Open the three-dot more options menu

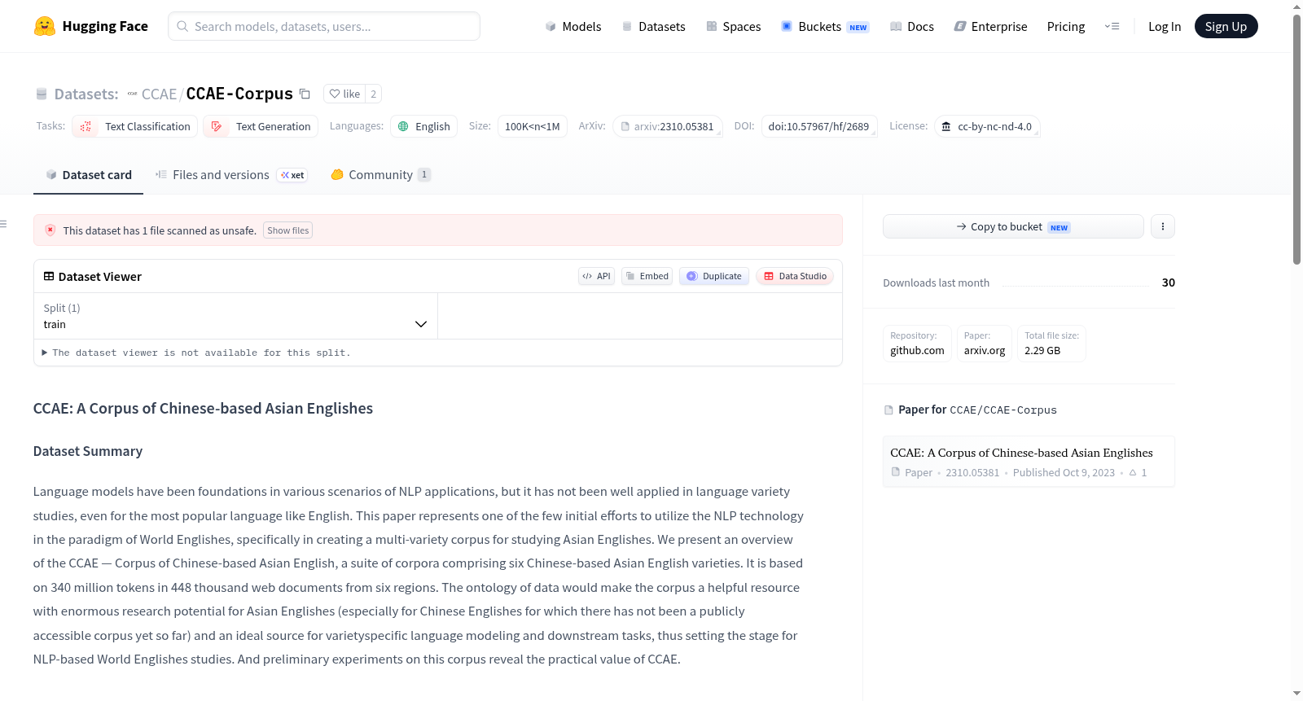click(1163, 226)
